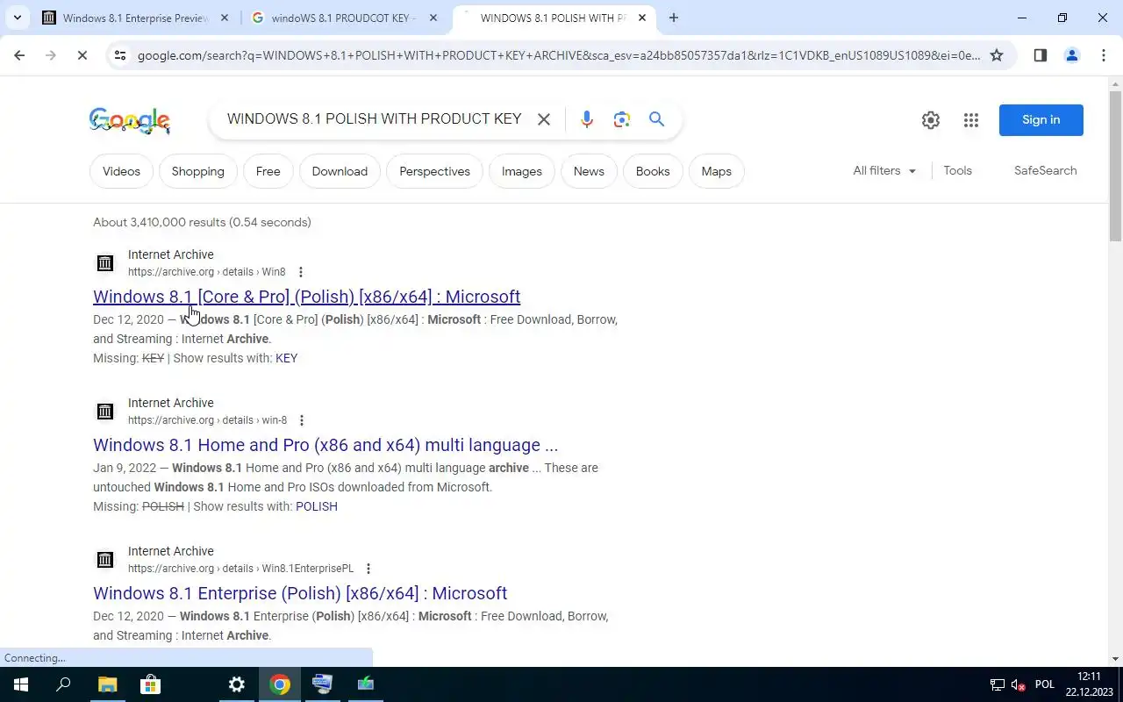Apply the Free filter chip
Screen dimensions: 1123x702
point(268,171)
